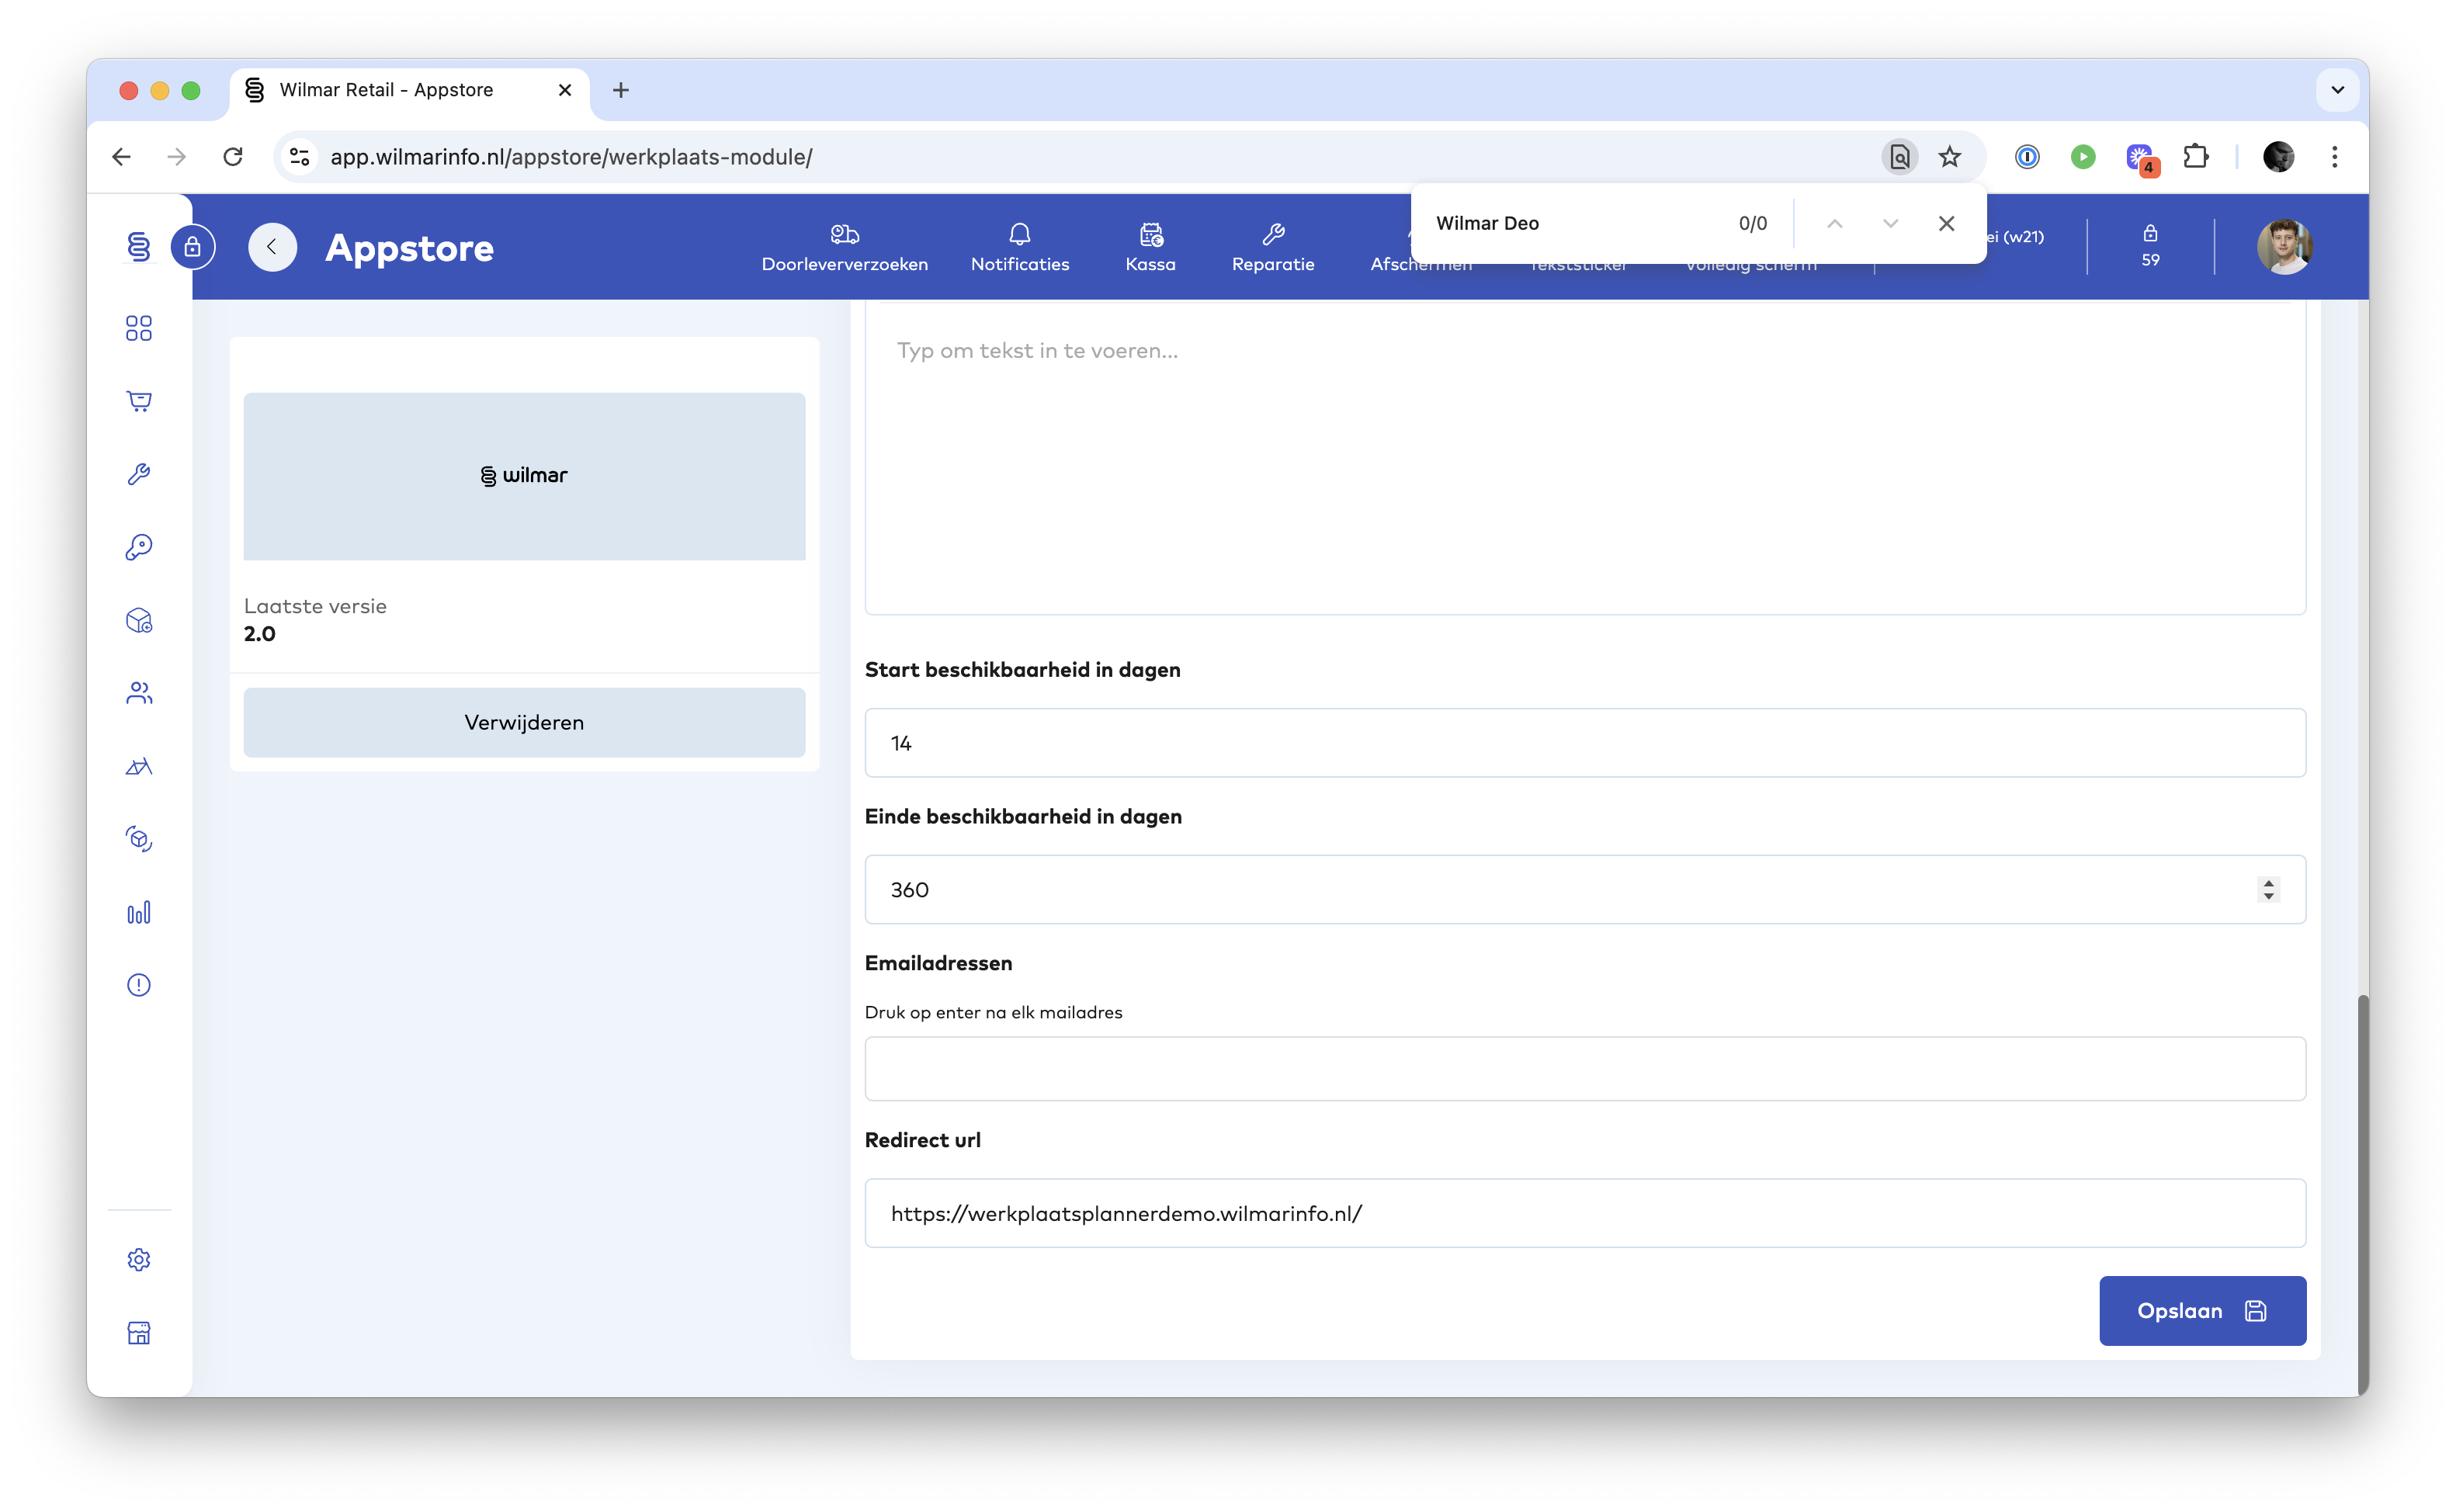The image size is (2456, 1512).
Task: Click the lock counter showing 59
Action: point(2150,246)
